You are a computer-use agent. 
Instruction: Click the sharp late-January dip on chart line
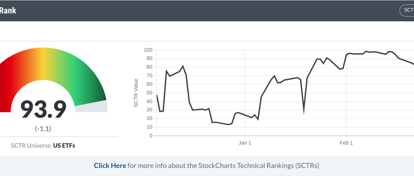click(304, 111)
